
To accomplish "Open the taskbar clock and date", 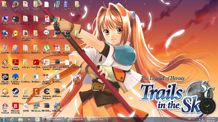I will [210, 120].
